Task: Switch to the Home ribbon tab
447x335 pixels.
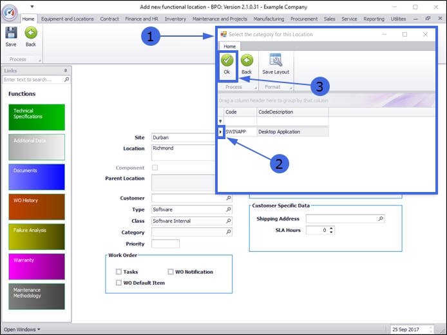Action: (28, 19)
